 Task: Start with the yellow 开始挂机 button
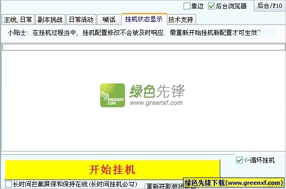click(112, 170)
